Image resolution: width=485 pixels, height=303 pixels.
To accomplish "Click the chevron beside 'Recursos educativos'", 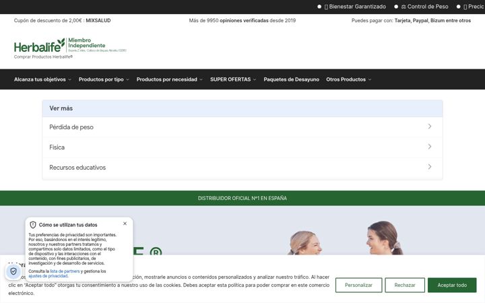I will click(x=430, y=167).
